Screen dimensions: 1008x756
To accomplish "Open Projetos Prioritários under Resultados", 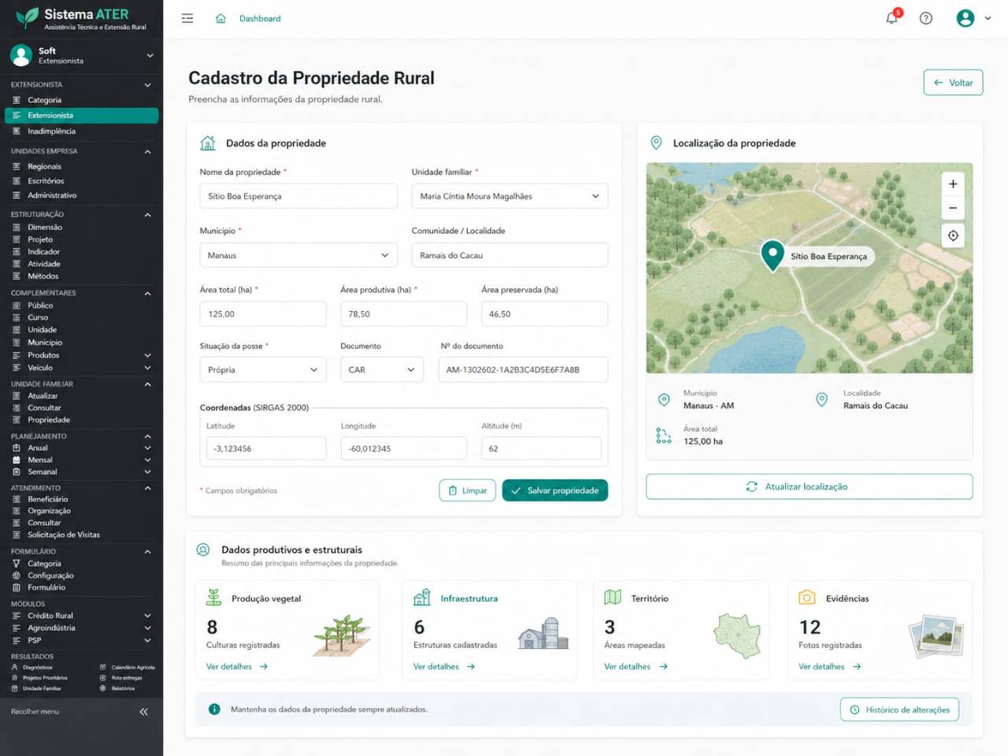I will pyautogui.click(x=45, y=677).
